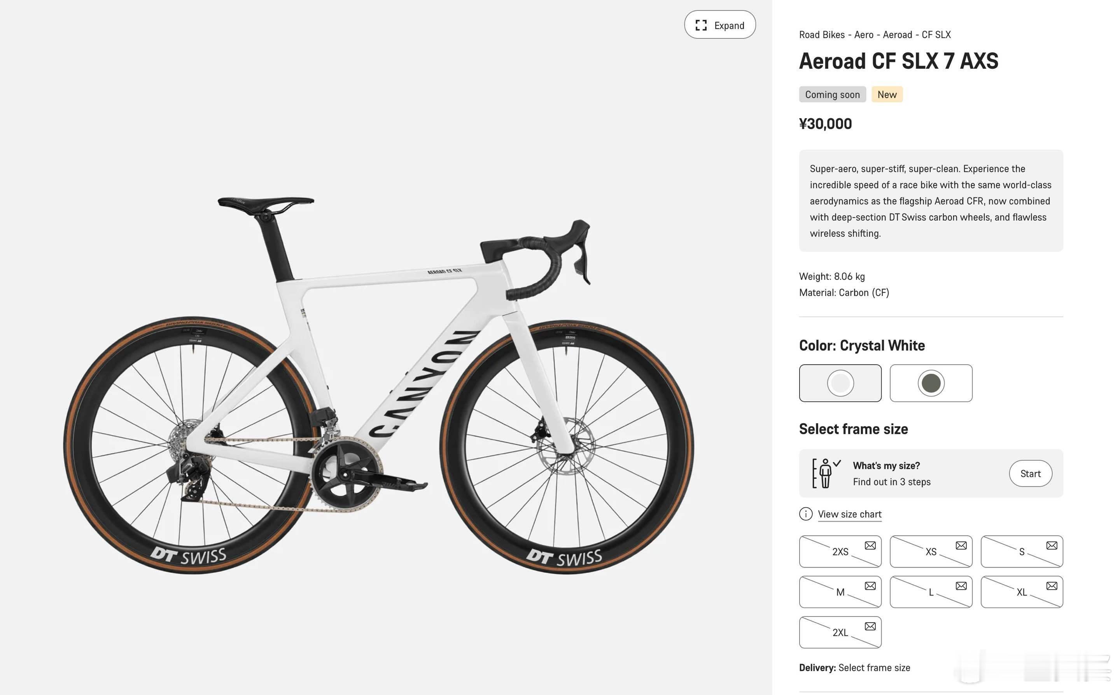The height and width of the screenshot is (695, 1120).
Task: Click the envelope icon on size L
Action: 961,586
